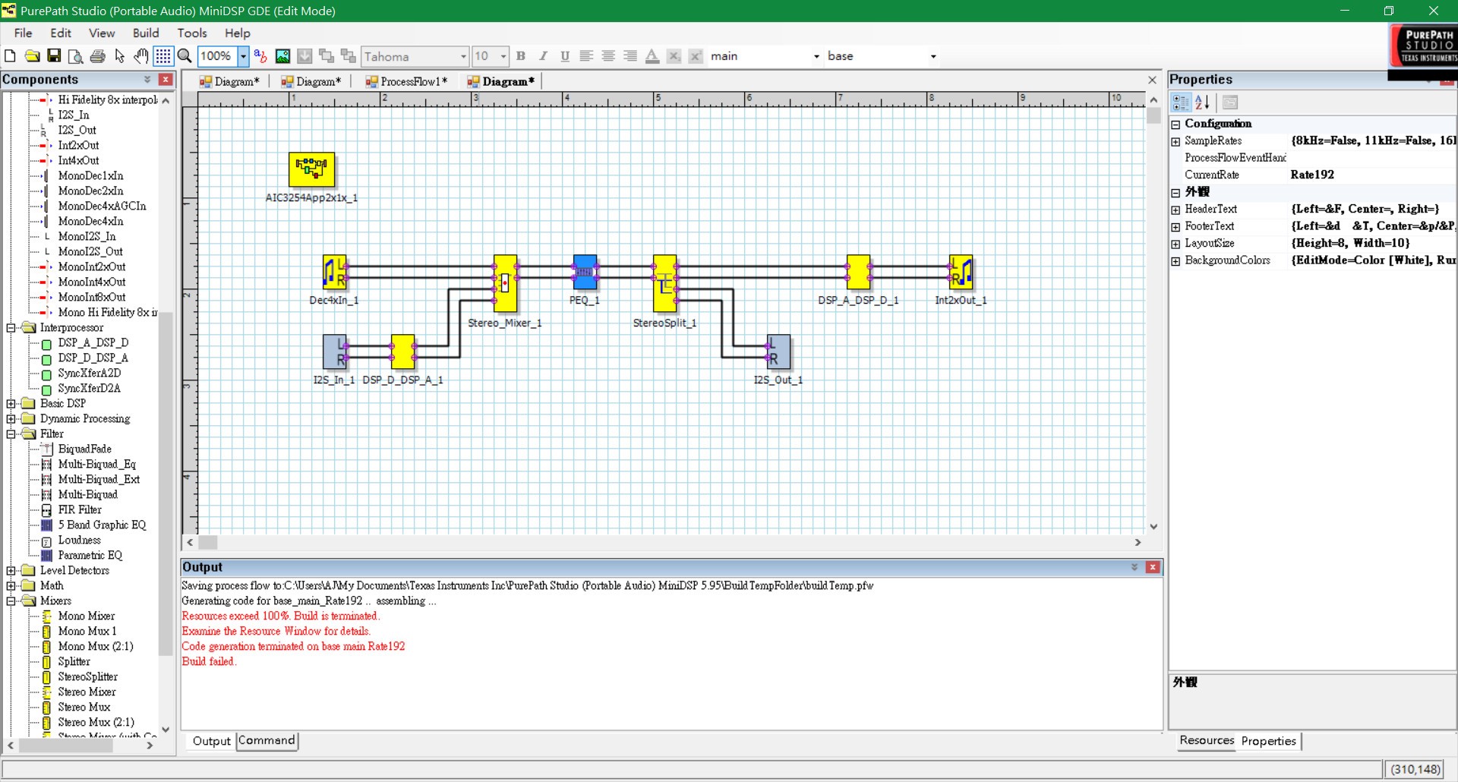The width and height of the screenshot is (1458, 782).
Task: Collapse the Filter folder
Action: (x=11, y=434)
